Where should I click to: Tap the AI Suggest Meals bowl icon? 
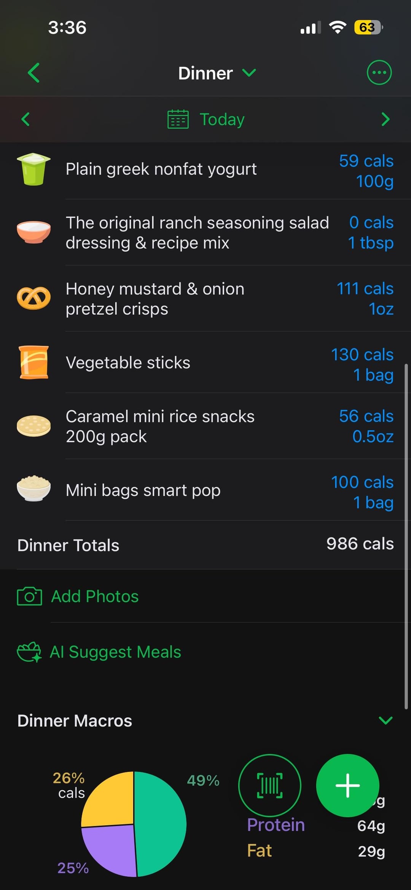[x=29, y=652]
